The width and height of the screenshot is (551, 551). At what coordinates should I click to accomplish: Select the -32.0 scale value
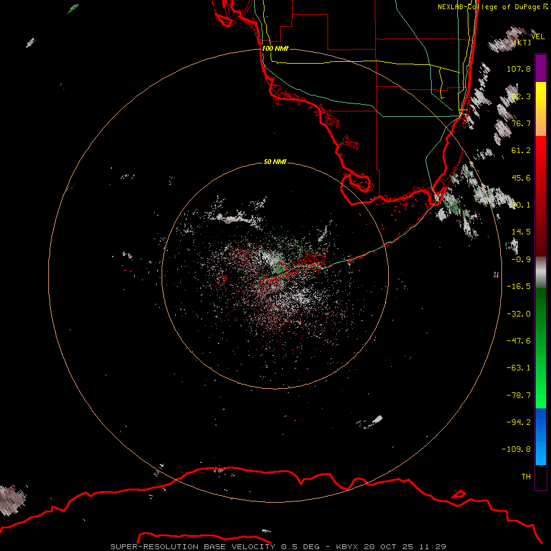pos(519,314)
